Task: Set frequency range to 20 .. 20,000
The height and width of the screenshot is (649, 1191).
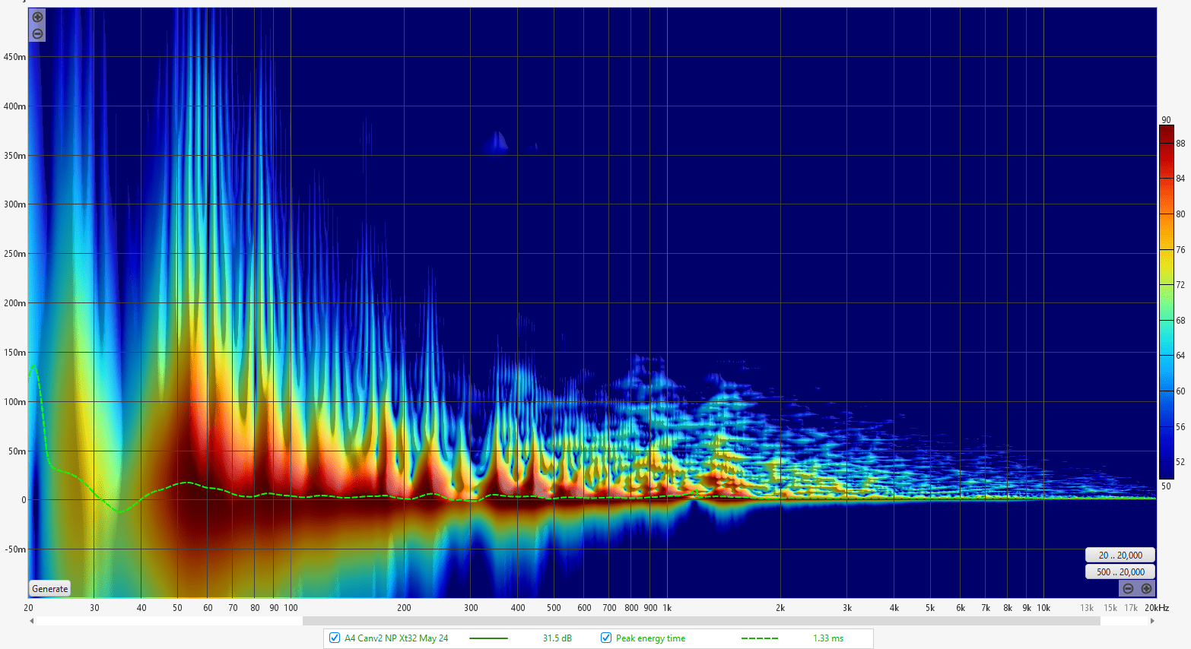Action: [x=1120, y=556]
